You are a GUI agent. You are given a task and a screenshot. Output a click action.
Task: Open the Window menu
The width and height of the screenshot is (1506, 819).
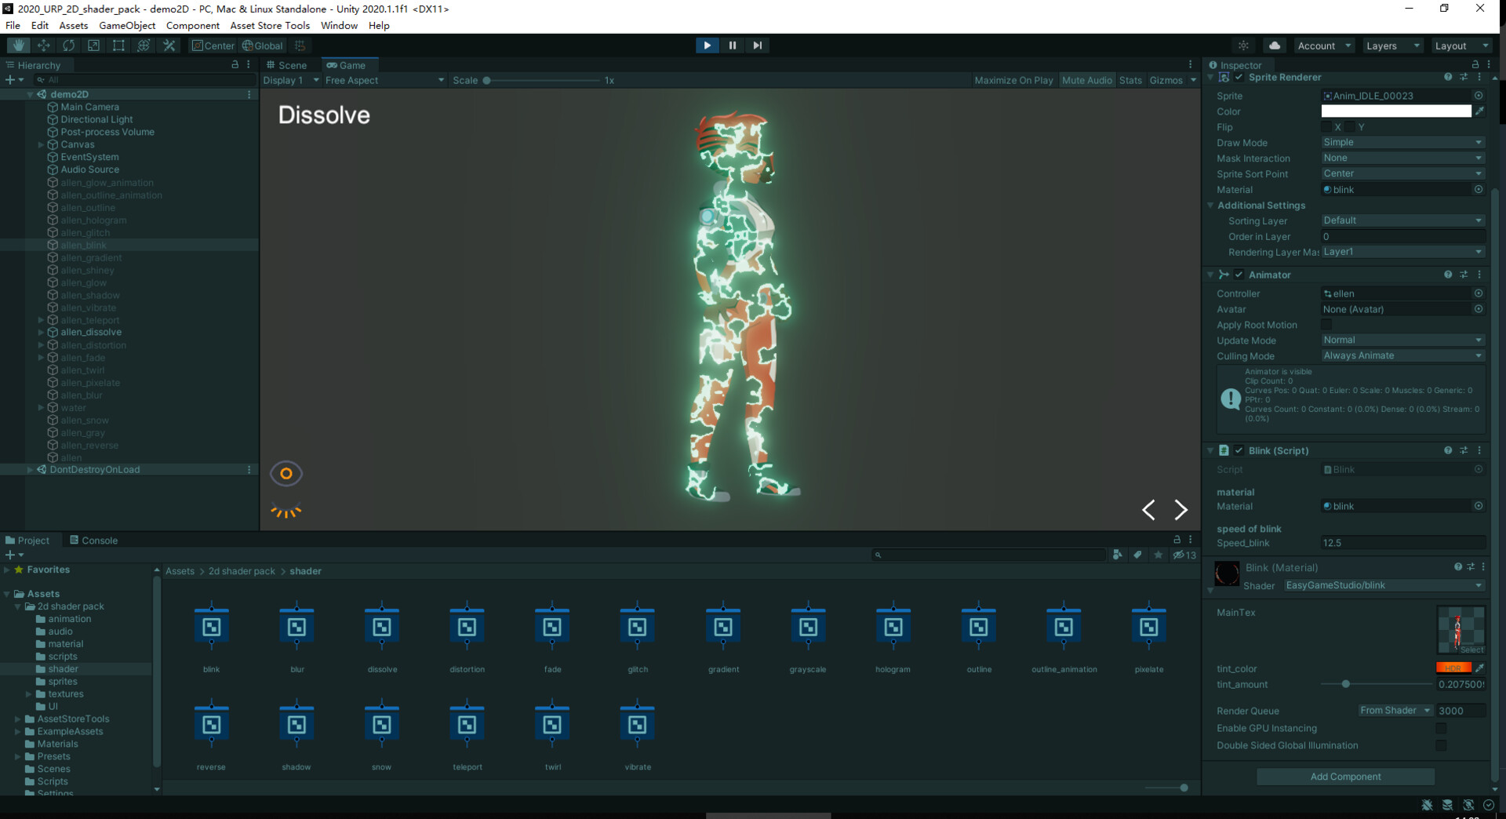(x=339, y=25)
